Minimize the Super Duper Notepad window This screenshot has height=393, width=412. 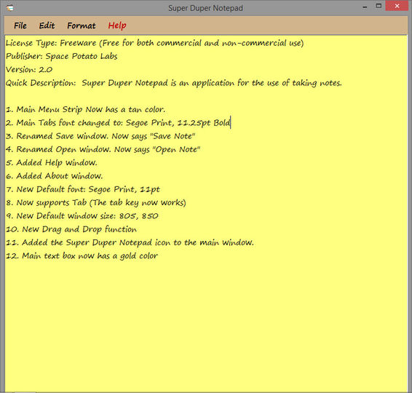coord(365,7)
